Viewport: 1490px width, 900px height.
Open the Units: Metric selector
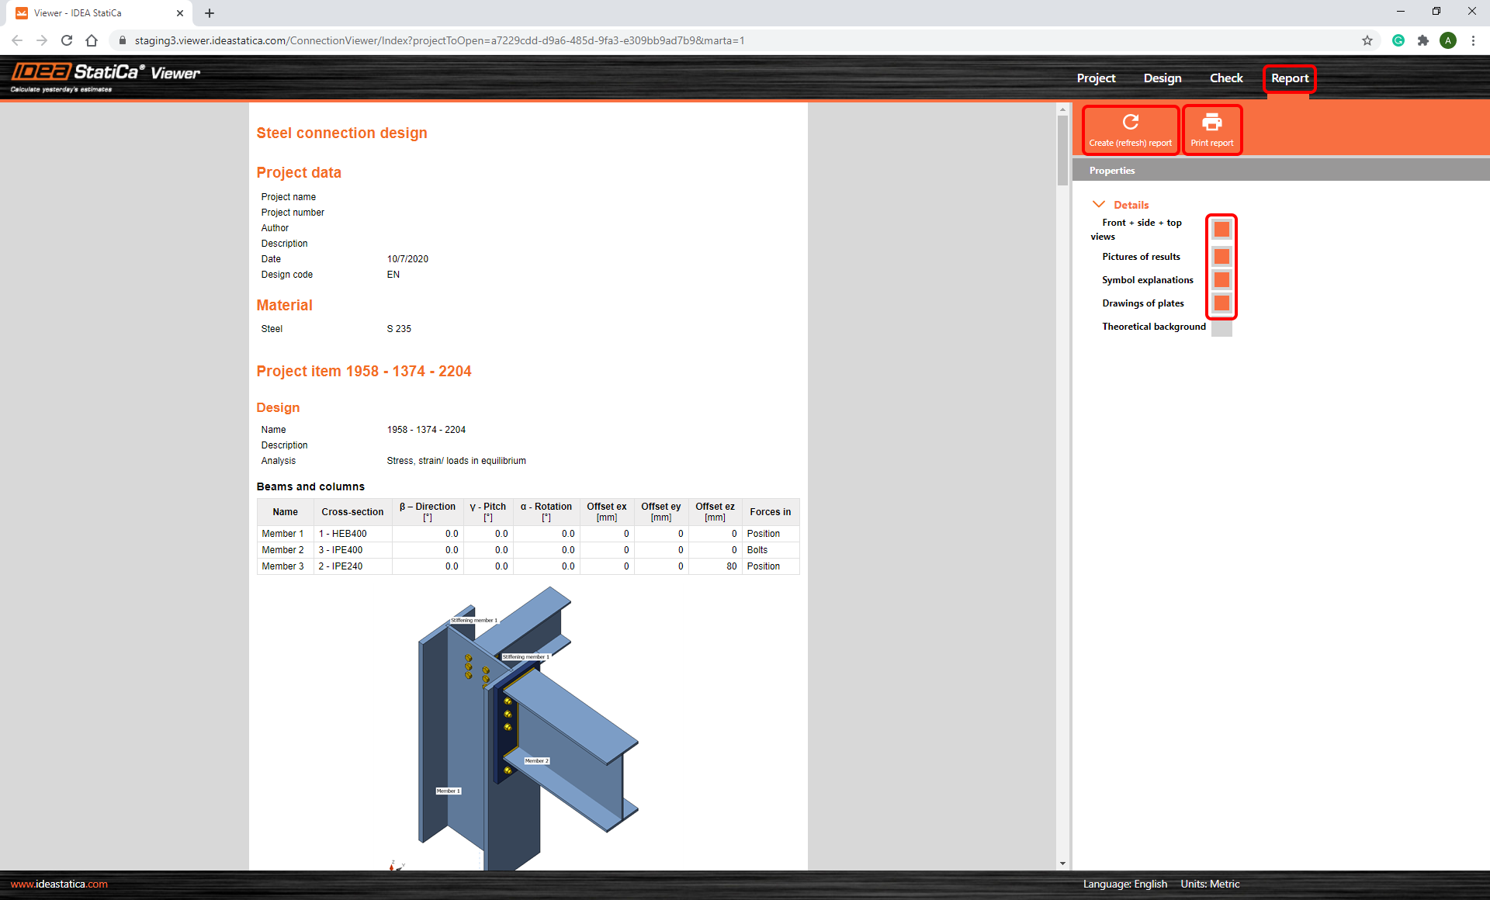coord(1210,884)
